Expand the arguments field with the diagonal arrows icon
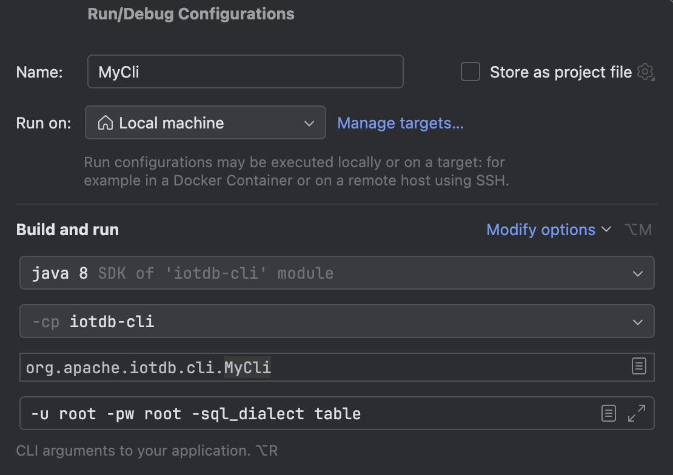673x475 pixels. point(636,413)
